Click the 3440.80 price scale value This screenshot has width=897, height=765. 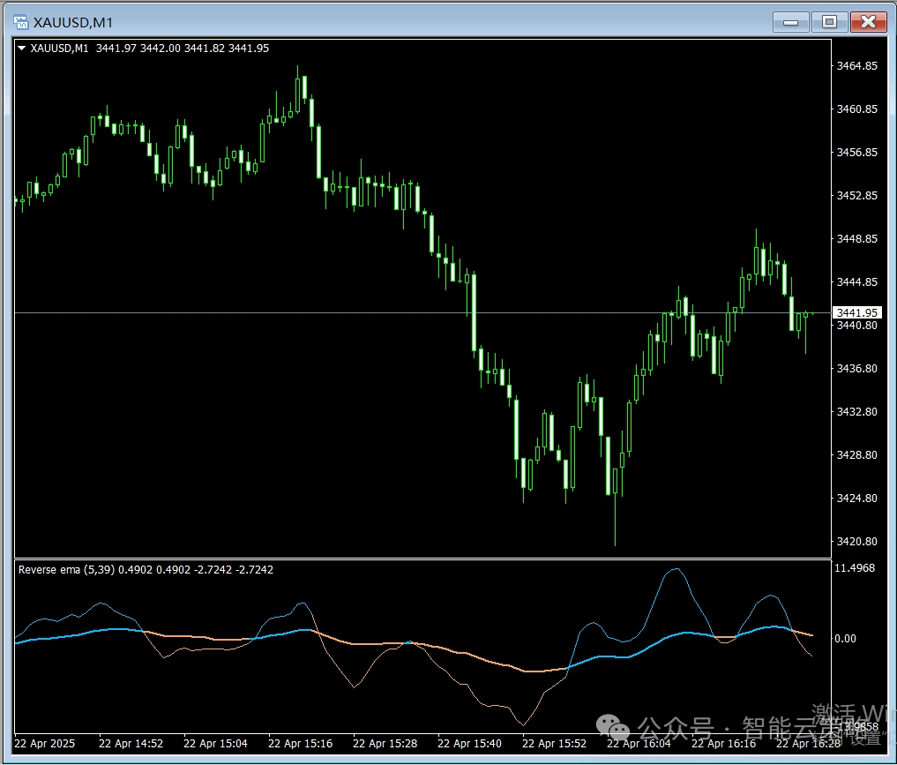pyautogui.click(x=856, y=325)
